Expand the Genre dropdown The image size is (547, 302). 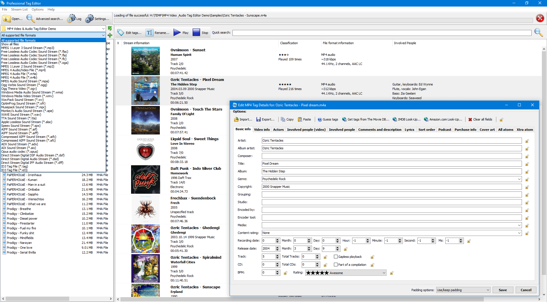(x=519, y=179)
